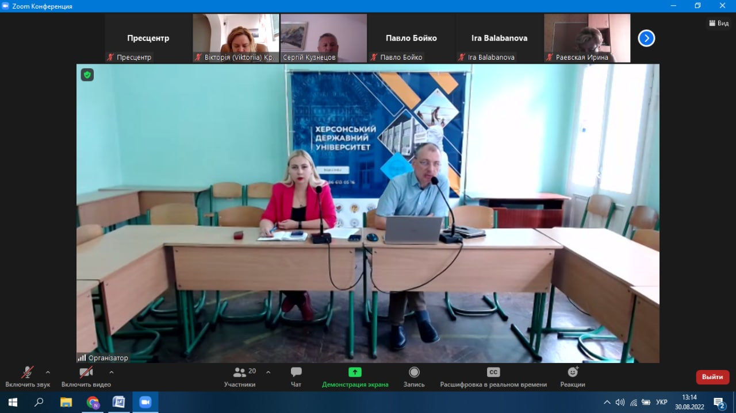Open Chrome from taskbar
This screenshot has height=413, width=736.
93,402
